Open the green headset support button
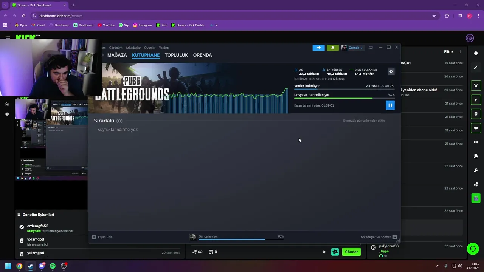This screenshot has height=272, width=484. (473, 249)
